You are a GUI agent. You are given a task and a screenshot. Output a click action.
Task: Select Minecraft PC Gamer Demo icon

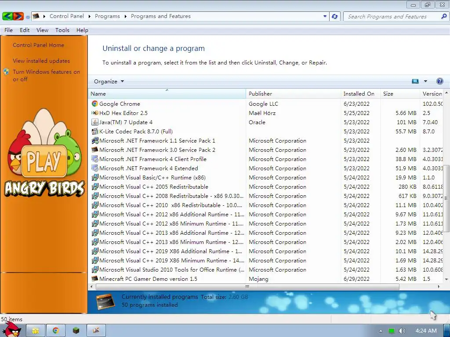point(95,279)
